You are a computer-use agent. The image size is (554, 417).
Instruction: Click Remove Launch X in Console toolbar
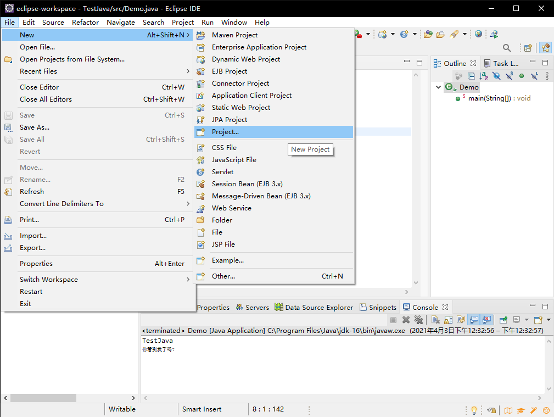tap(406, 320)
